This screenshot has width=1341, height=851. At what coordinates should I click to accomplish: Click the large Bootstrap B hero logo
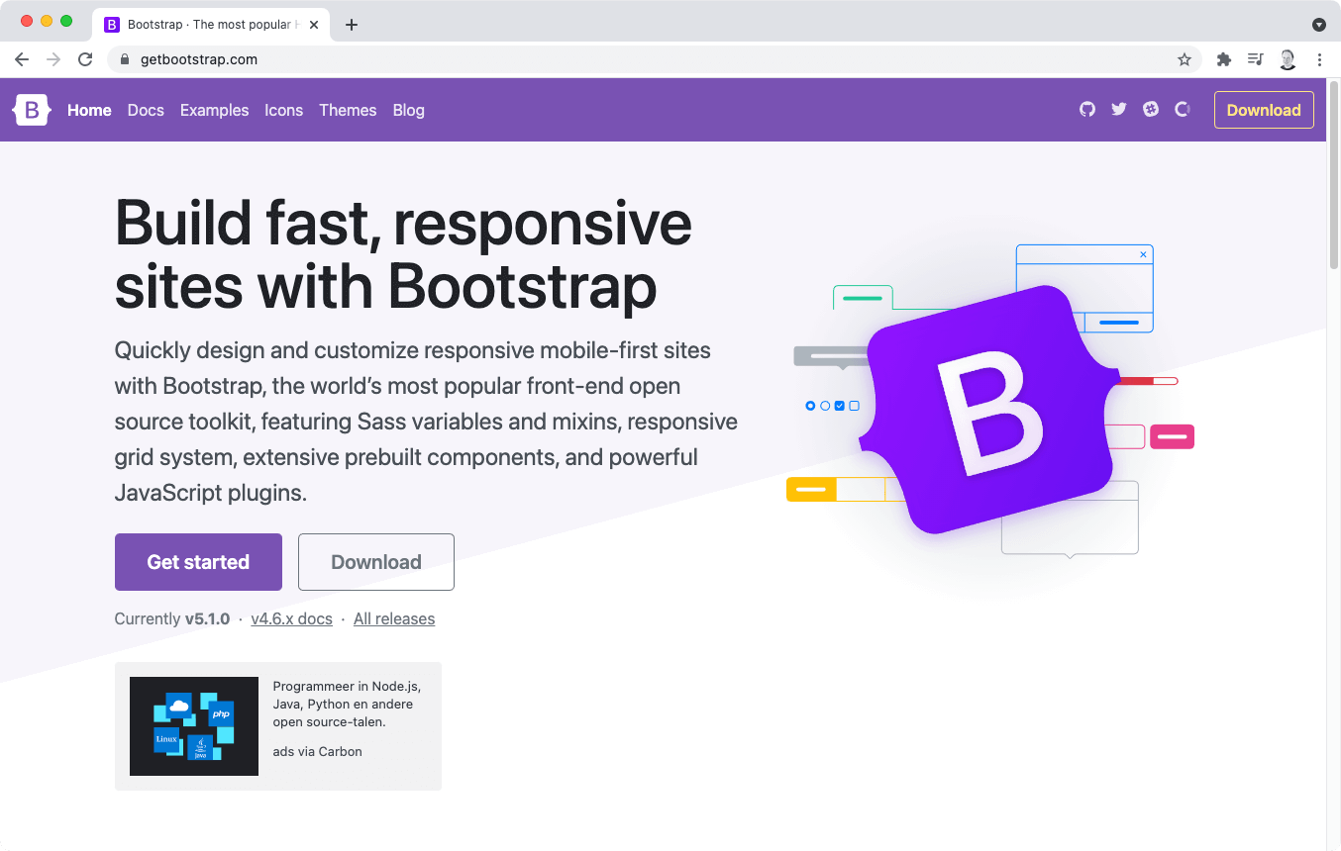pyautogui.click(x=988, y=409)
